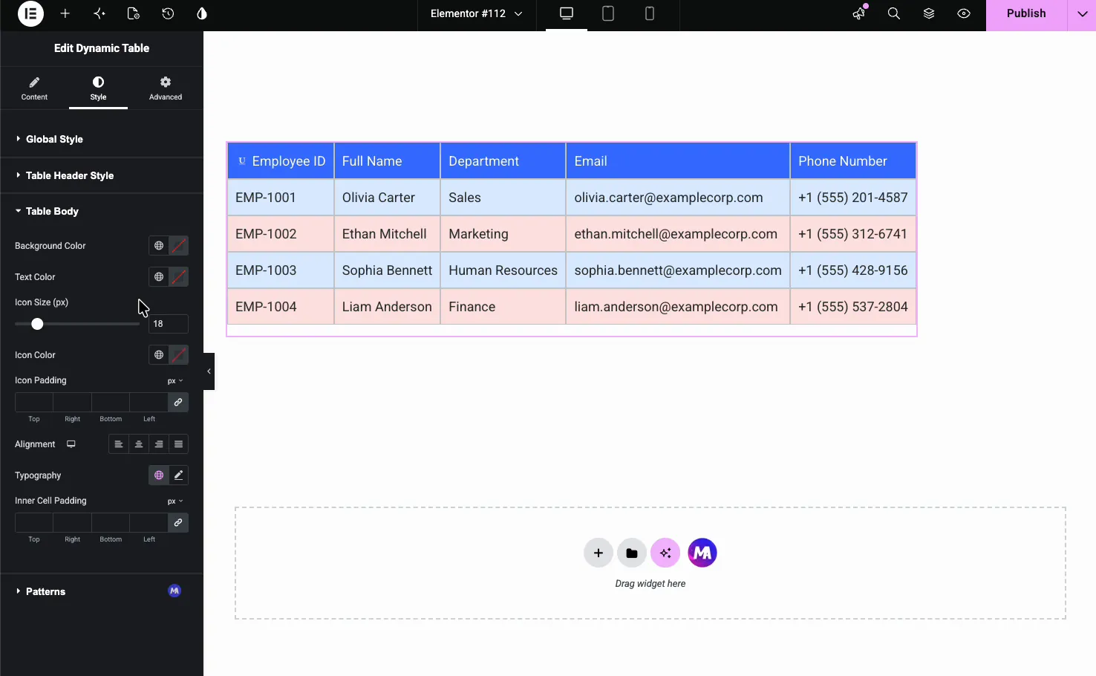Pick the Background Color swatch
The height and width of the screenshot is (676, 1096).
pyautogui.click(x=178, y=246)
